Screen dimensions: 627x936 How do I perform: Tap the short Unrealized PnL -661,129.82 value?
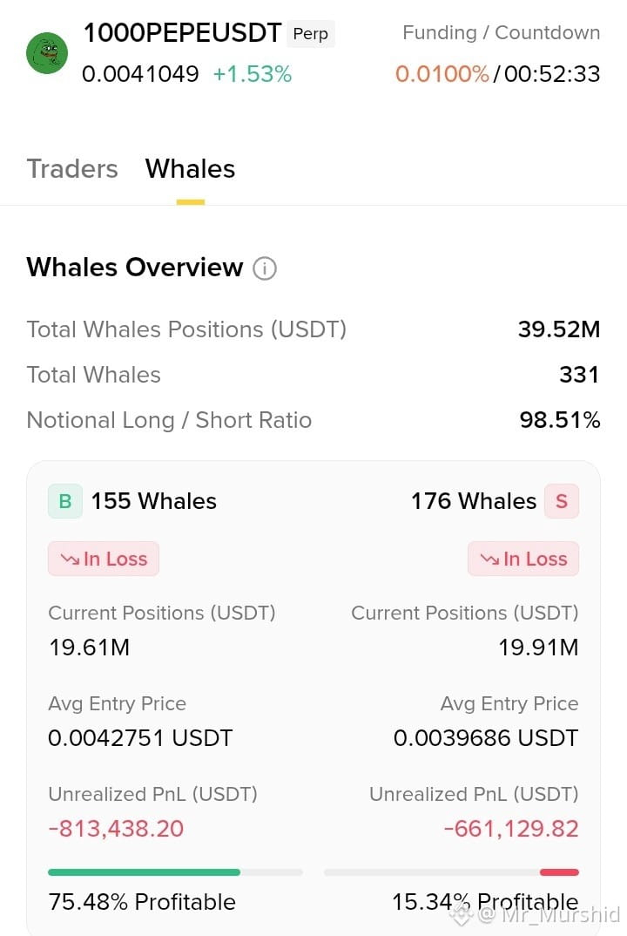pos(511,829)
